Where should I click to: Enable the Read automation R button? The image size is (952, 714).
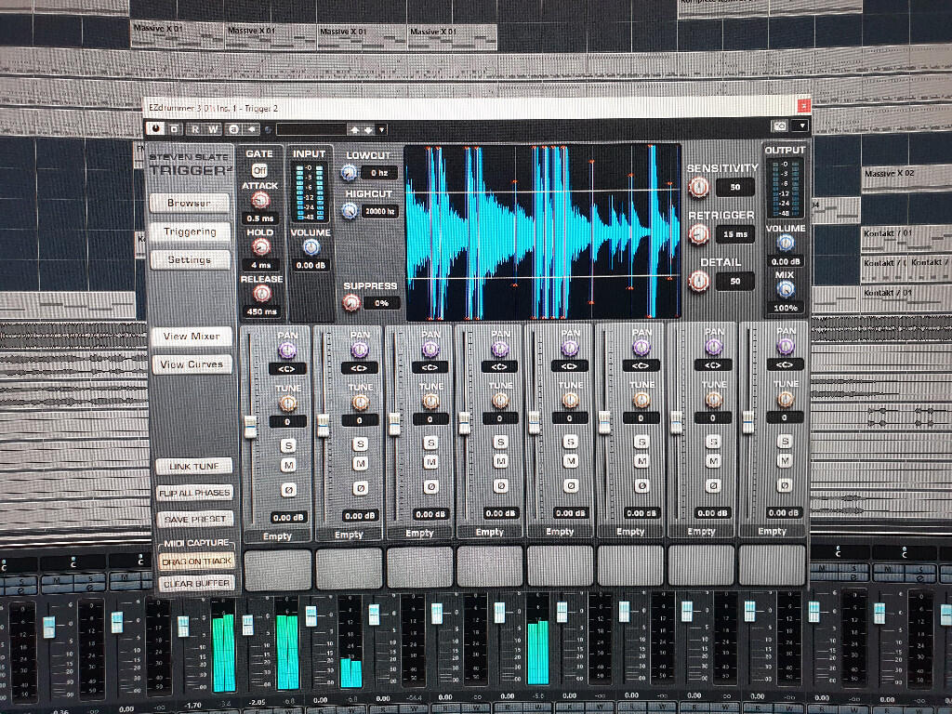click(195, 129)
